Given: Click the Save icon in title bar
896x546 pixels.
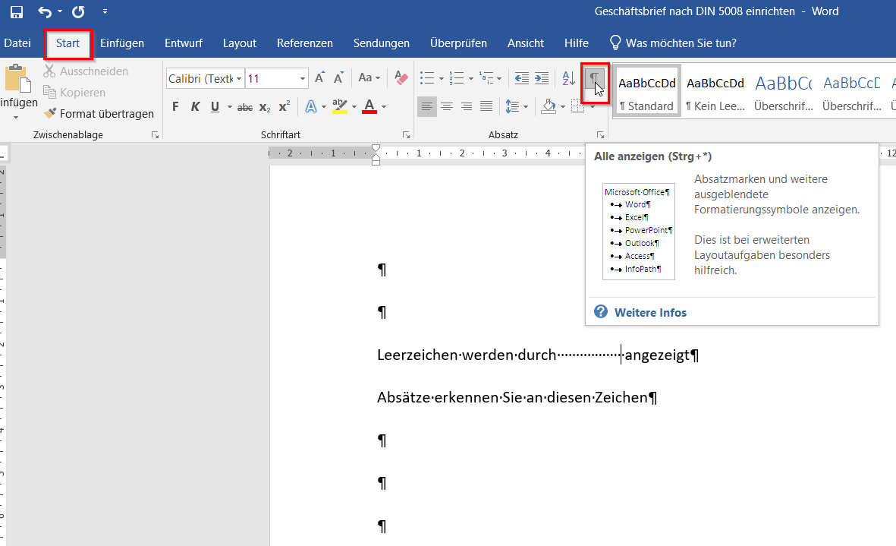Looking at the screenshot, I should pos(16,12).
